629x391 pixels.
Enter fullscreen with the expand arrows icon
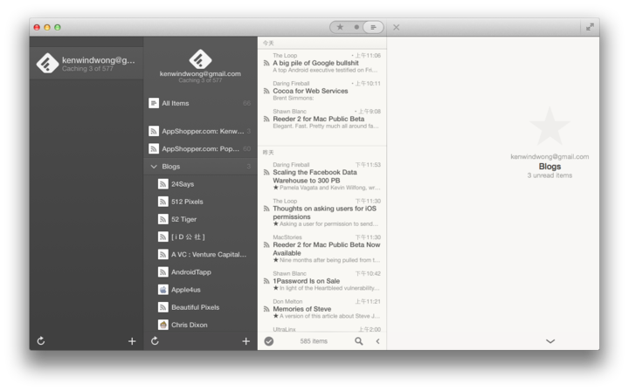pos(590,27)
